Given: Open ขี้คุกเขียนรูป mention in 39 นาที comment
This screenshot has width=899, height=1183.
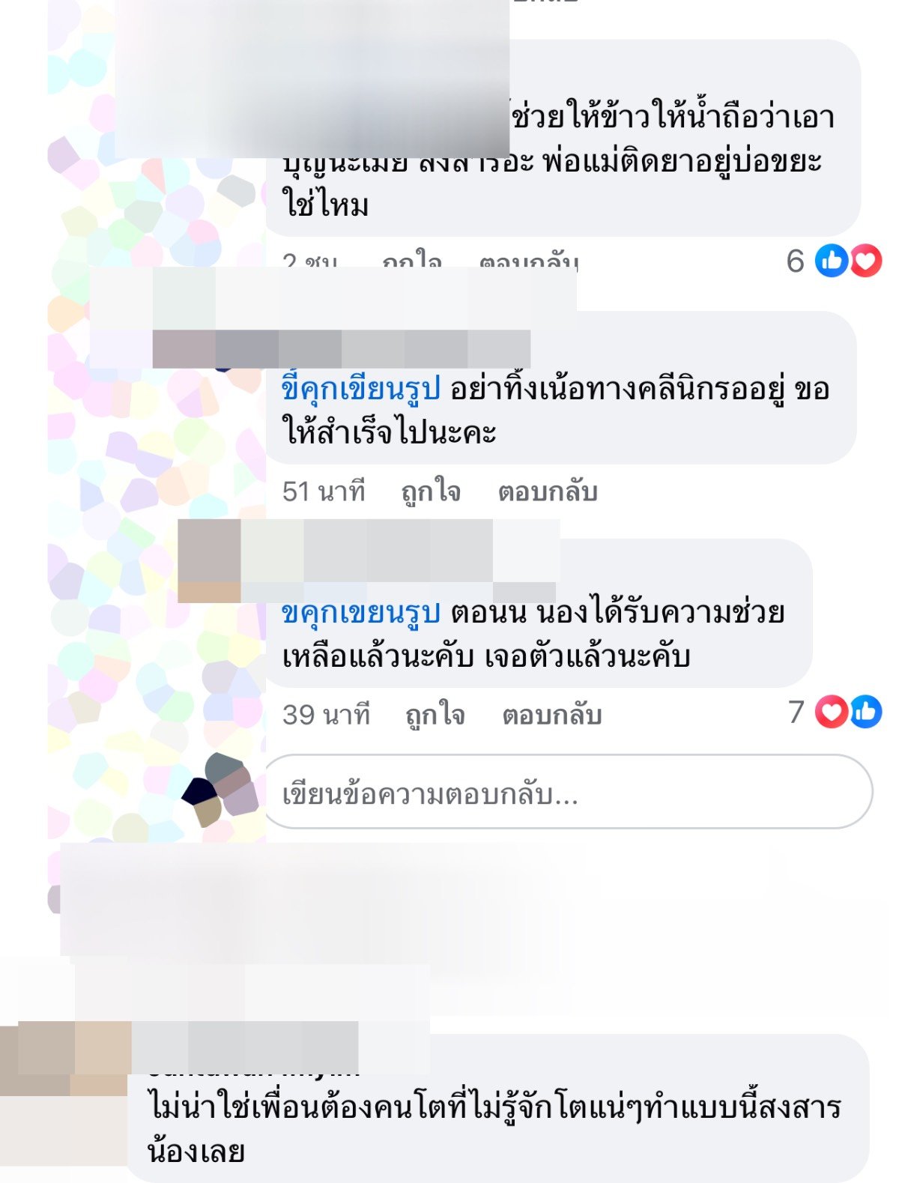Looking at the screenshot, I should (x=360, y=613).
